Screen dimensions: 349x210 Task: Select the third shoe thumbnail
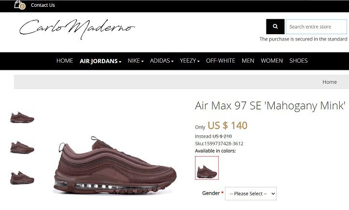point(22,178)
